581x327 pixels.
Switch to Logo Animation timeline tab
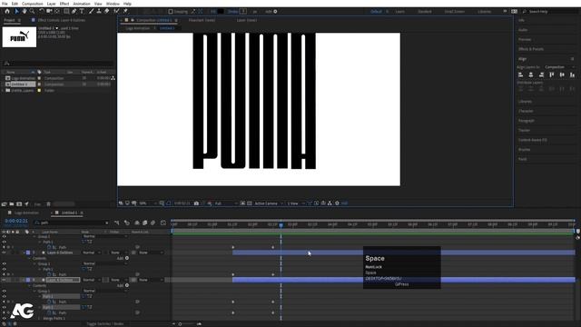coord(26,213)
